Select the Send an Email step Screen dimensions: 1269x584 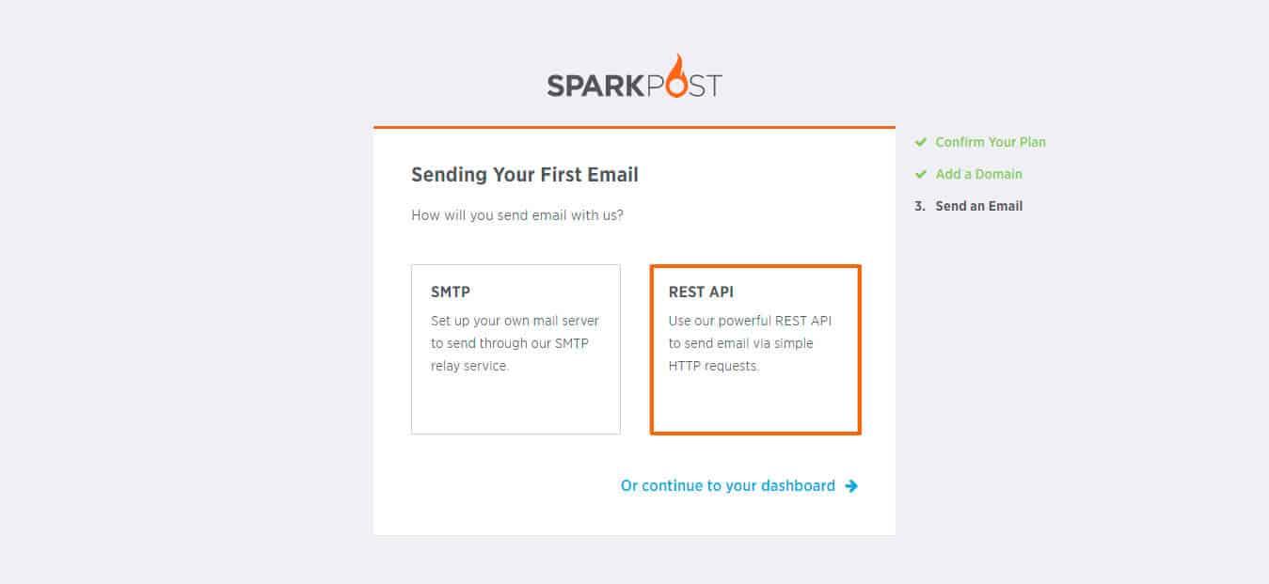(978, 206)
